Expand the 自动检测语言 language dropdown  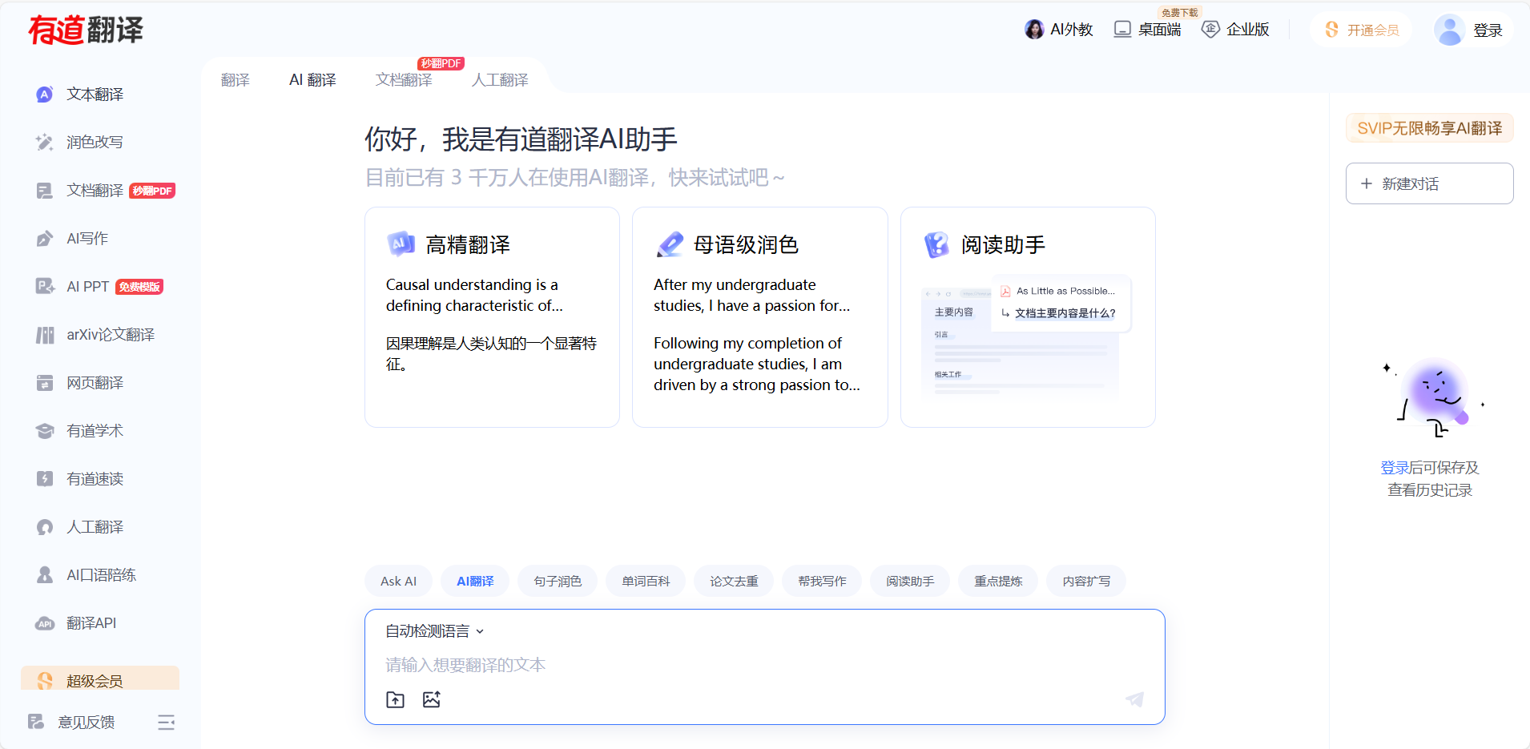pyautogui.click(x=435, y=631)
